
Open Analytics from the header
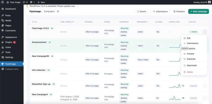(x=179, y=12)
